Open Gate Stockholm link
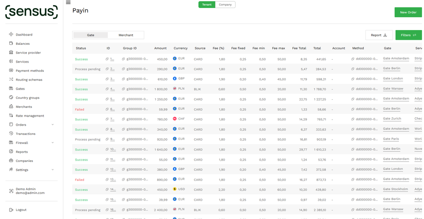 (395, 189)
